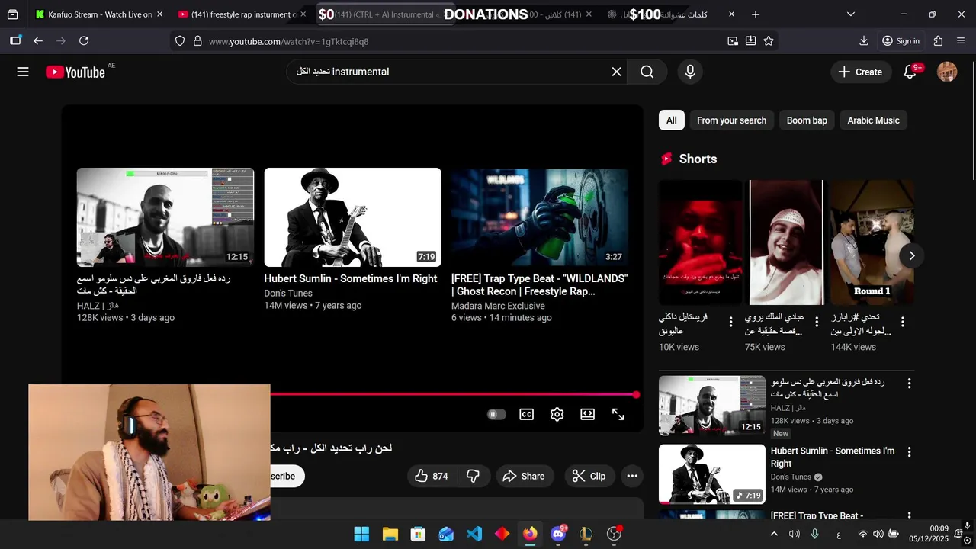Screen dimensions: 976x549
Task: Open the Firefox application menu
Action: pos(961,41)
